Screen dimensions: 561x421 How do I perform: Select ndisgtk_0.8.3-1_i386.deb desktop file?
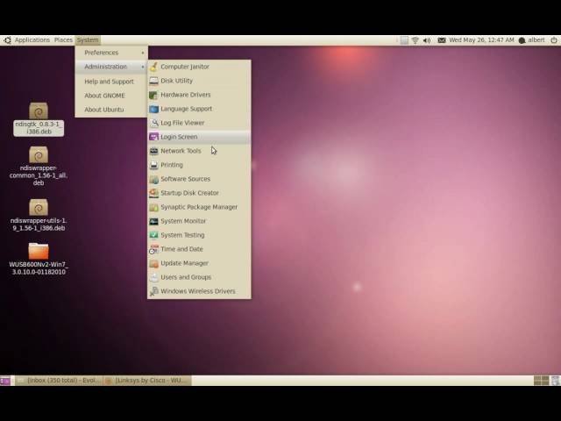click(39, 119)
